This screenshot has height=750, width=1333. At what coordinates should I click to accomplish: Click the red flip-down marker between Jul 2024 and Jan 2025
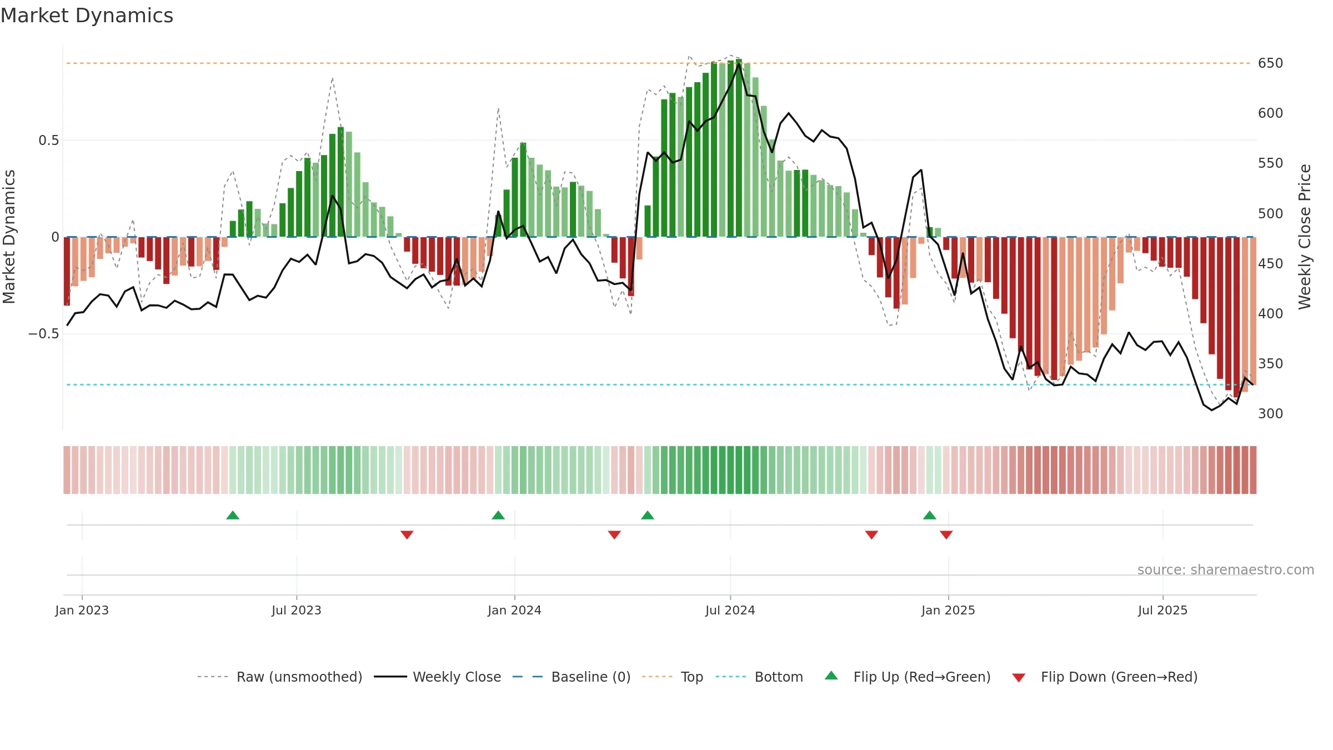(871, 534)
